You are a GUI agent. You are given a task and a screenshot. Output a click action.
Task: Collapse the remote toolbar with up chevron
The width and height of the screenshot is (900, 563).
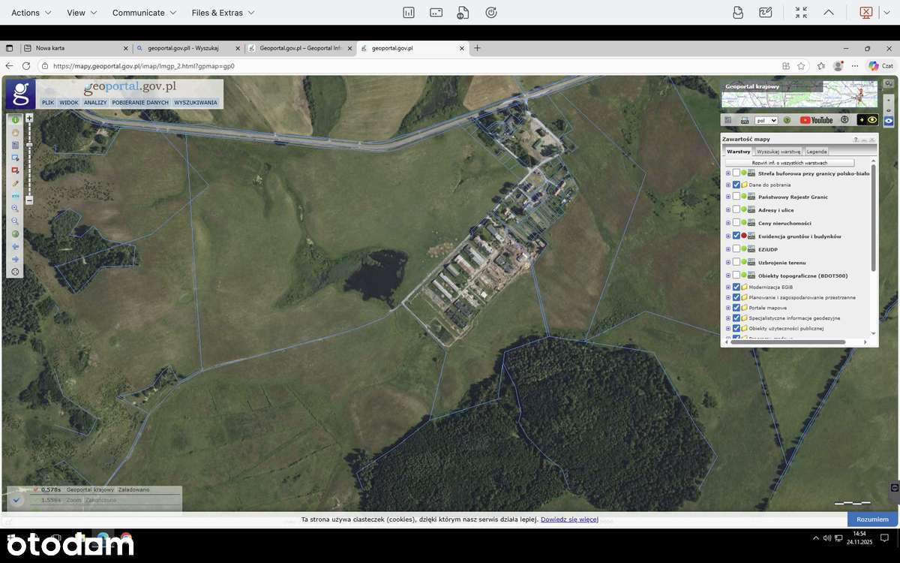coord(829,12)
